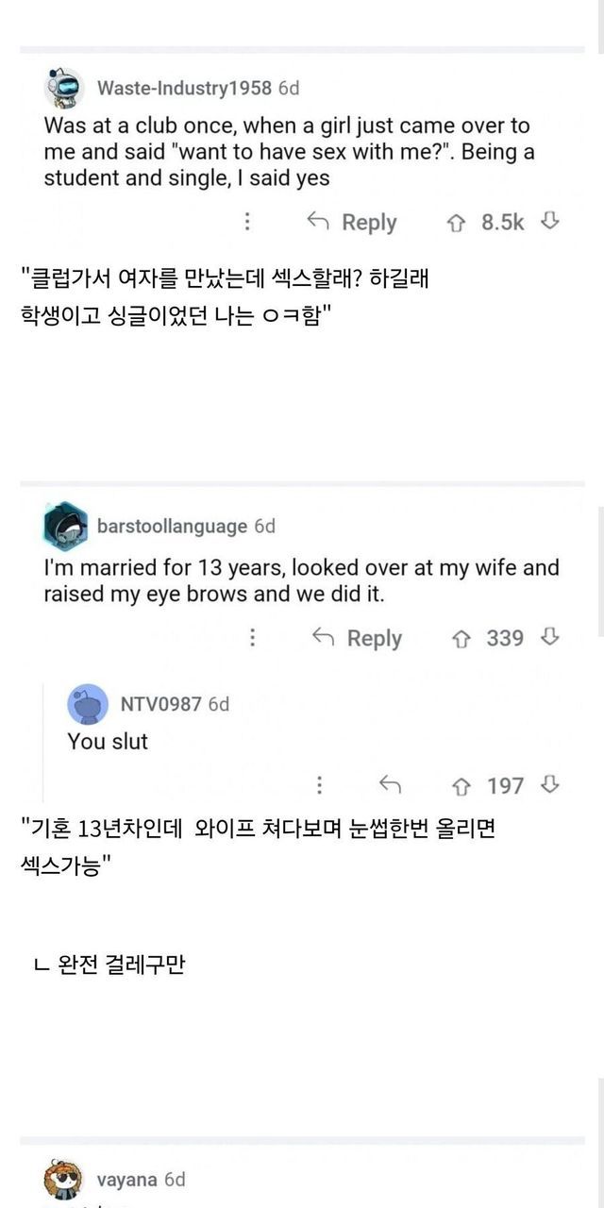The image size is (604, 1208).
Task: Open more options on barstoollanguage's comment
Action: point(252,638)
